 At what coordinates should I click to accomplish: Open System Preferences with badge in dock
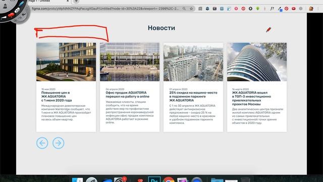click(x=121, y=179)
